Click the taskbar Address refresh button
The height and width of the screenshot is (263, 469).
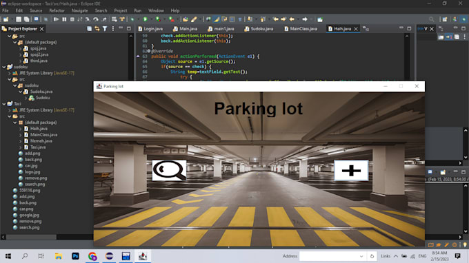(372, 256)
